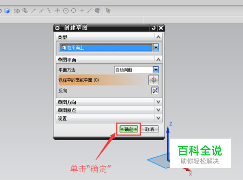The height and width of the screenshot is (180, 243).
Task: Open the dialog gear settings icon
Action: click(57, 28)
